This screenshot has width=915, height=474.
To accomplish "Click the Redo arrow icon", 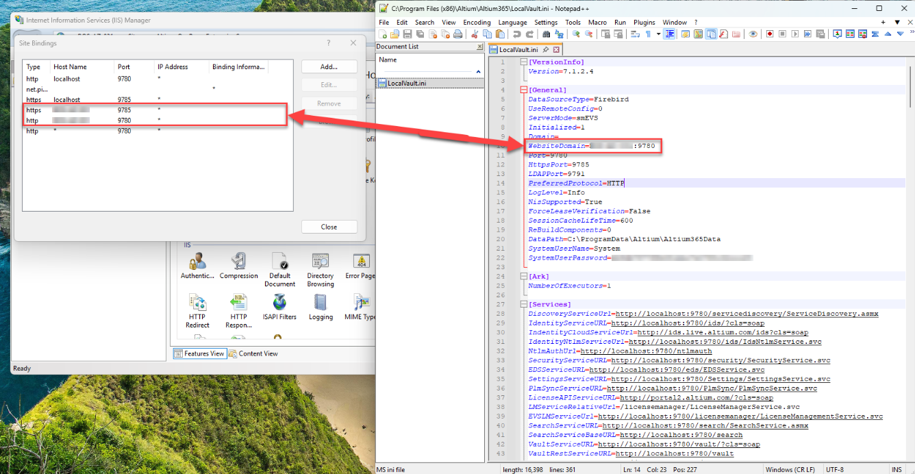I will pos(529,34).
